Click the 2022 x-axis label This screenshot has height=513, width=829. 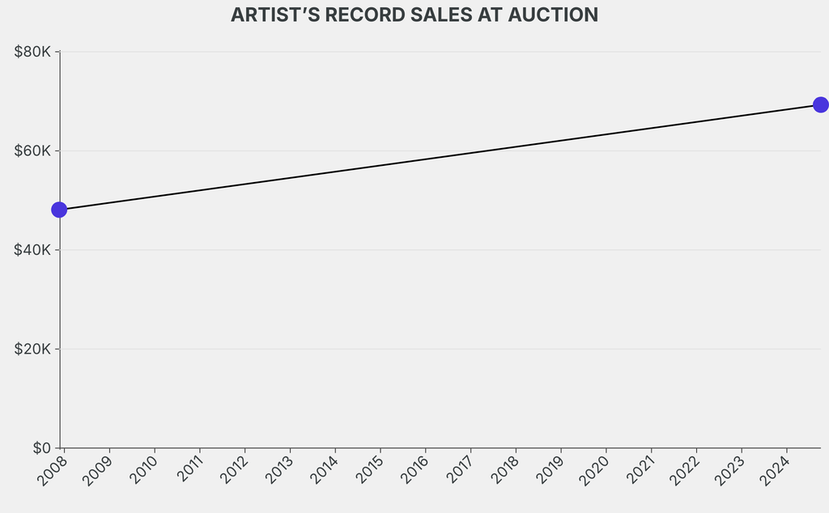click(684, 471)
